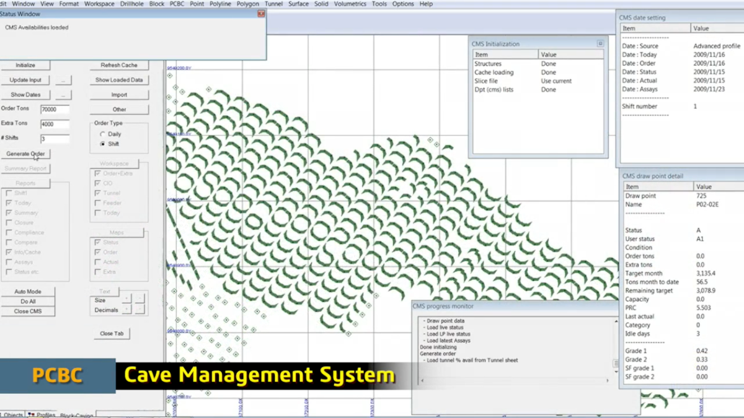Click the Do All button
The height and width of the screenshot is (418, 744).
[27, 302]
